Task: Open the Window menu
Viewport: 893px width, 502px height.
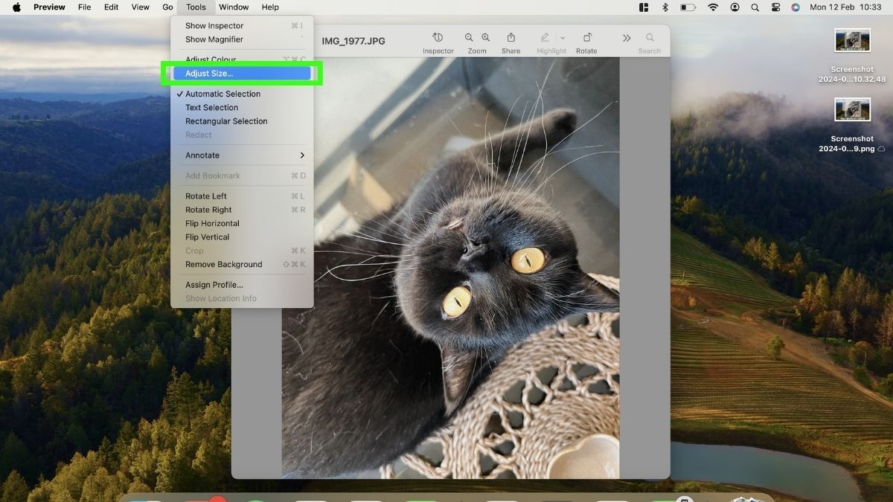Action: [x=234, y=7]
